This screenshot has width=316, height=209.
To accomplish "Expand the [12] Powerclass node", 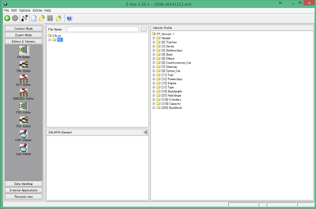I will click(154, 79).
